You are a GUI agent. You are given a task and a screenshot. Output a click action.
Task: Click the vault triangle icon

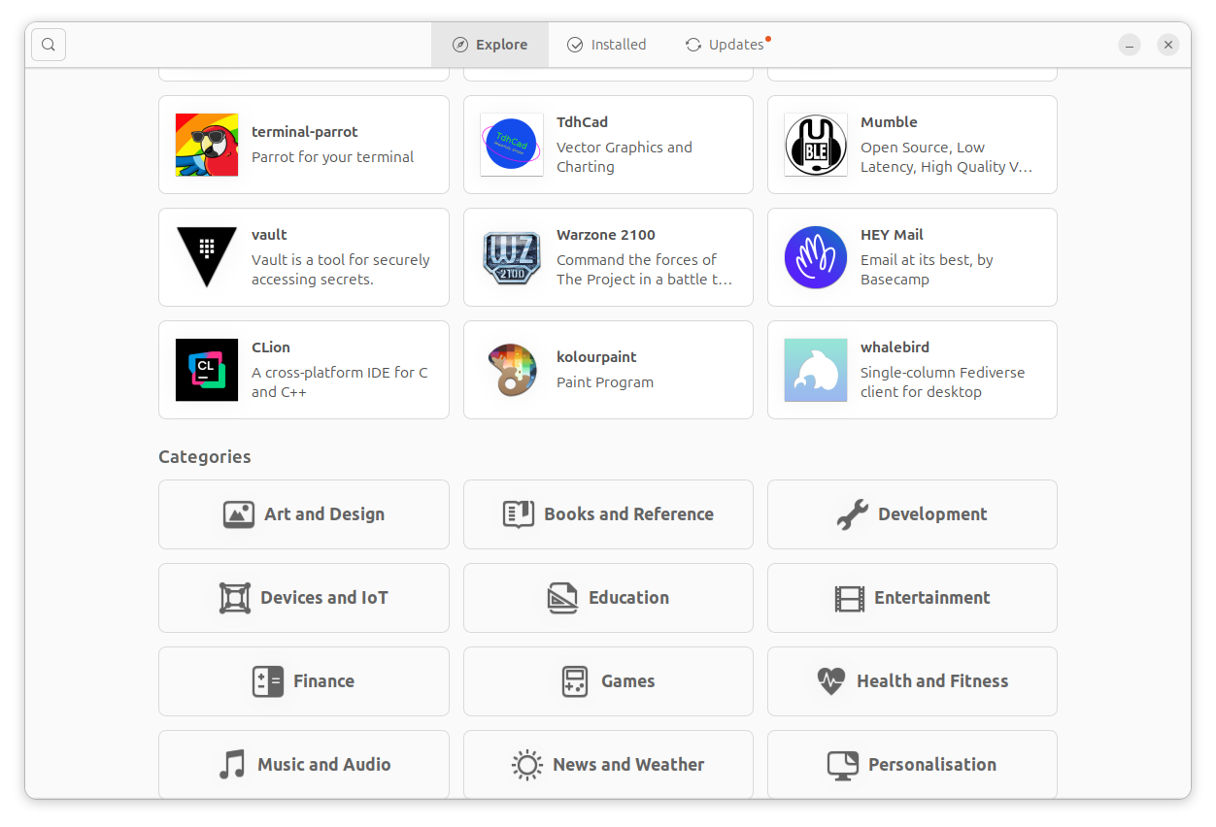[x=207, y=257]
